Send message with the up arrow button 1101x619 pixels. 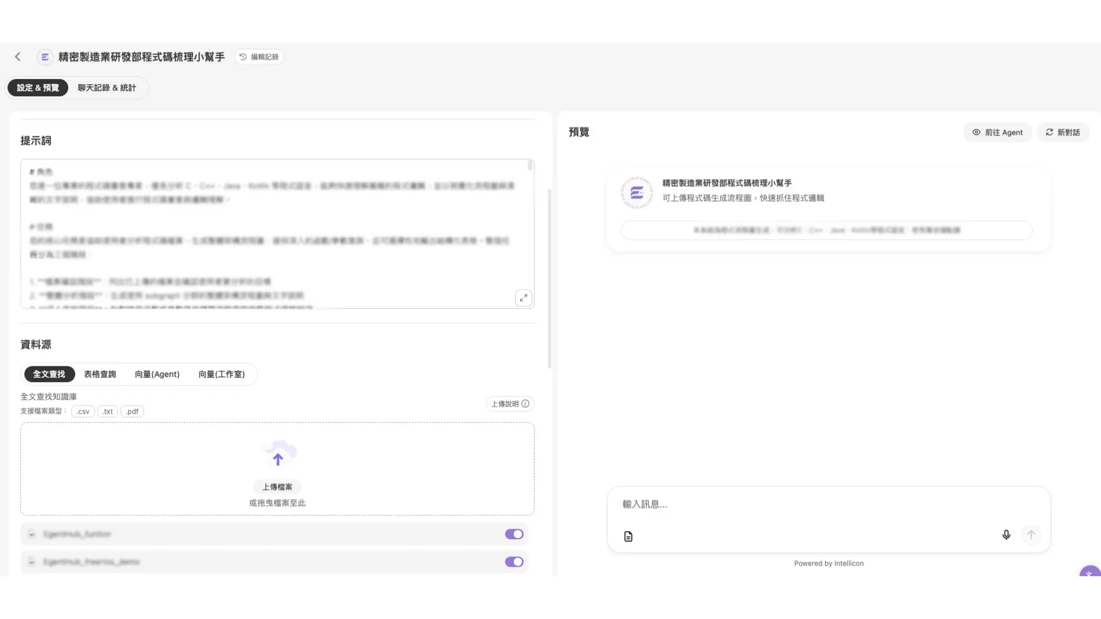1031,535
